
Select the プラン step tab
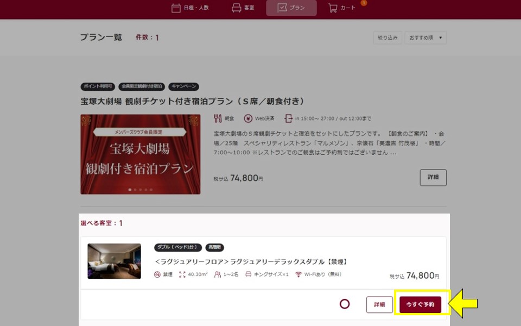[x=291, y=8]
